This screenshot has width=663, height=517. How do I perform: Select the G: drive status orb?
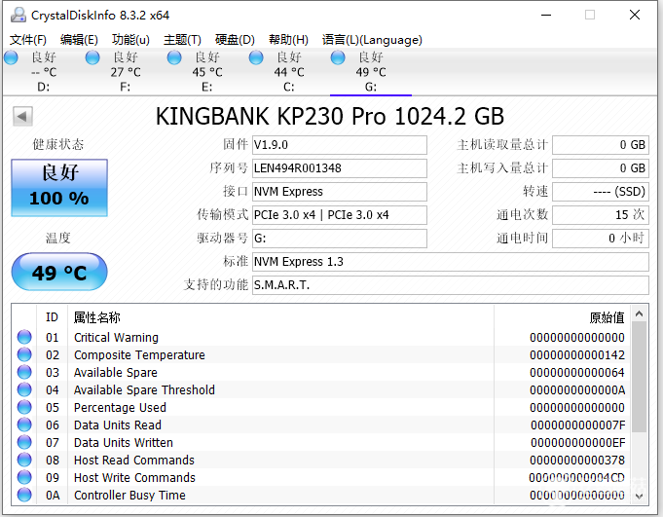pos(338,57)
